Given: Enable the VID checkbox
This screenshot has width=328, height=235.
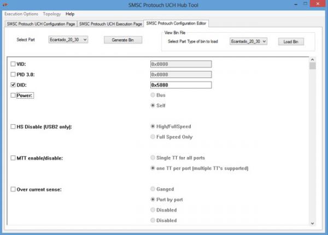Looking at the screenshot, I should (x=13, y=64).
